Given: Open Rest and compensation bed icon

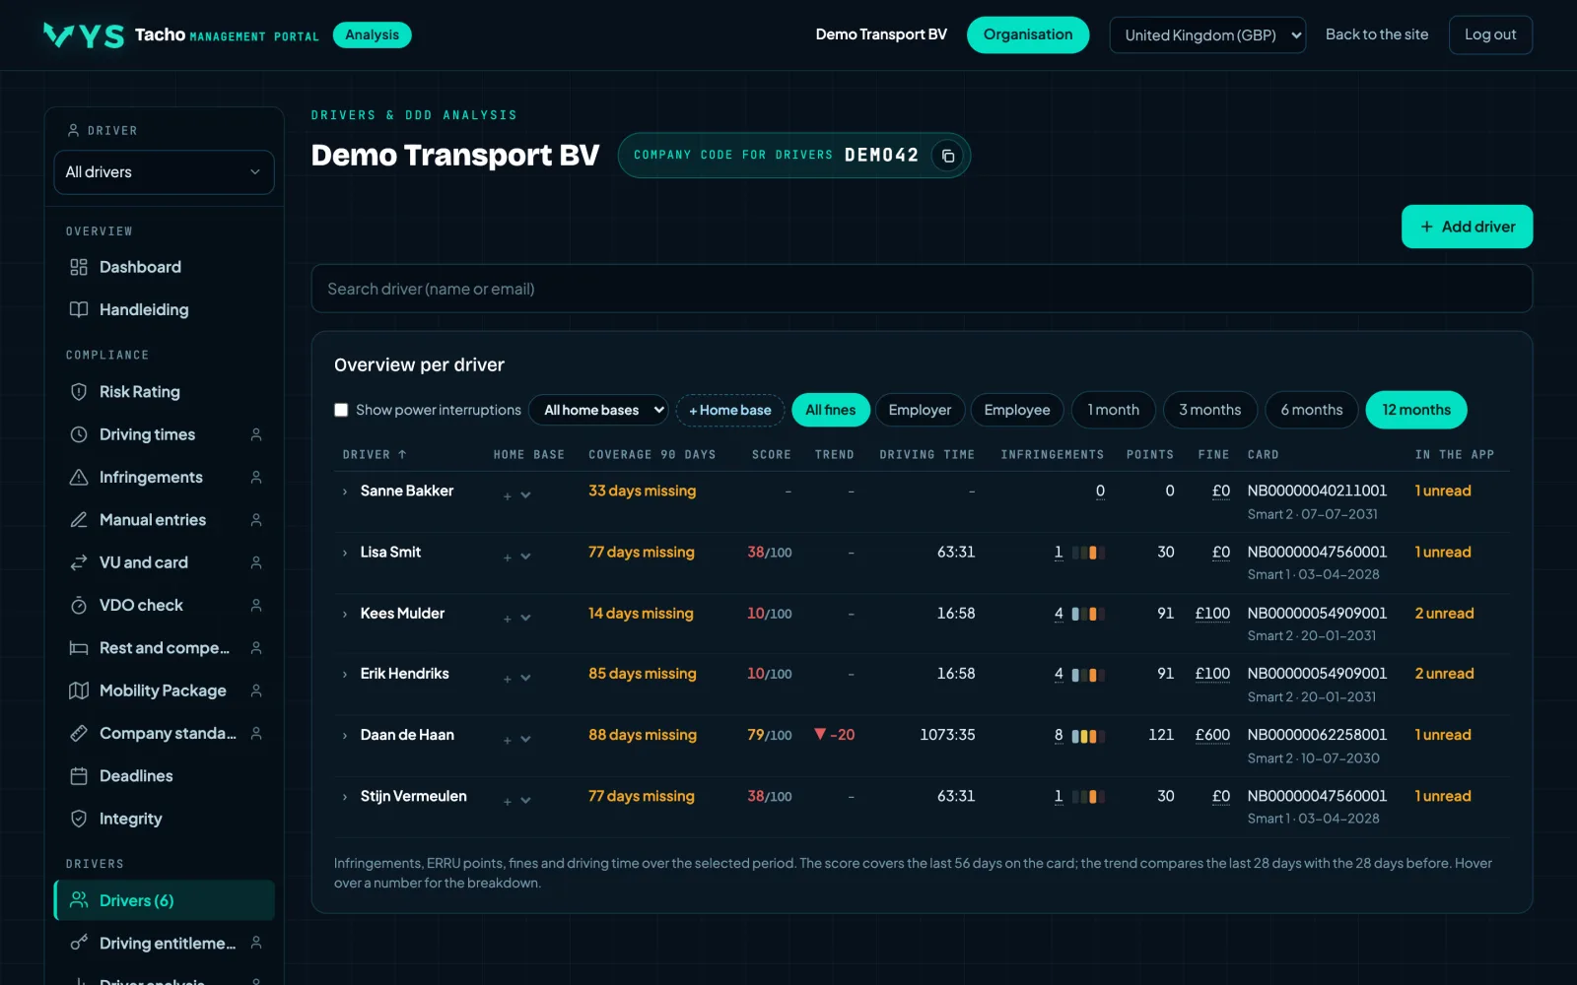Looking at the screenshot, I should coord(79,648).
